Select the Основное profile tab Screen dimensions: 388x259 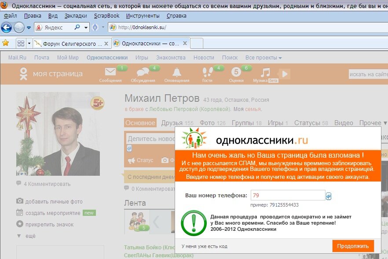pyautogui.click(x=140, y=123)
